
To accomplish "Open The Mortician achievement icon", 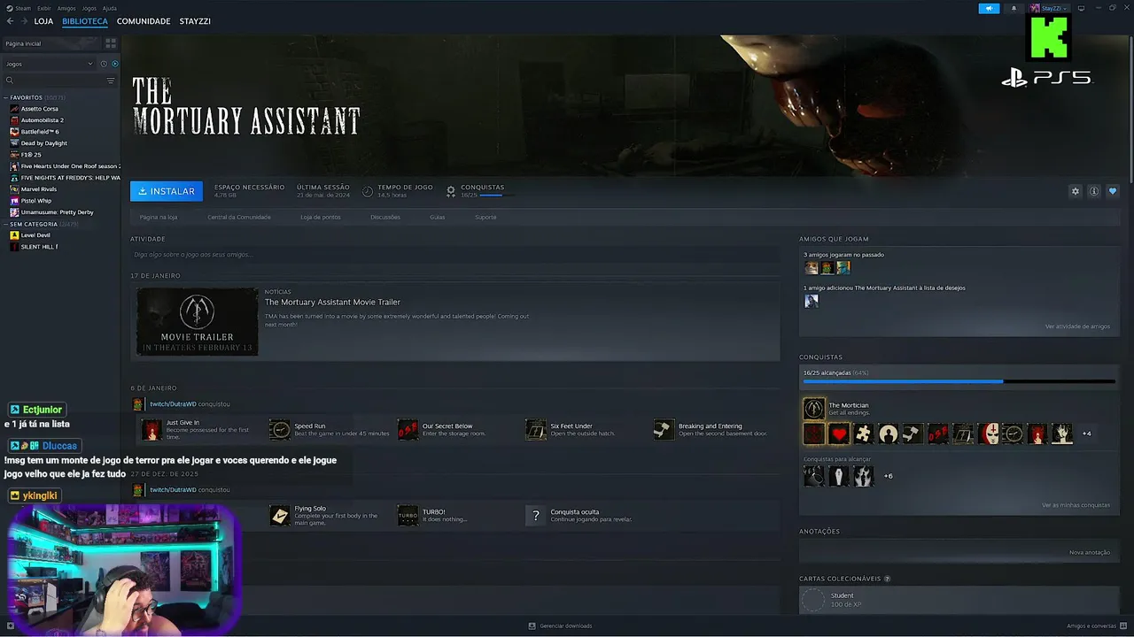I will pos(813,408).
